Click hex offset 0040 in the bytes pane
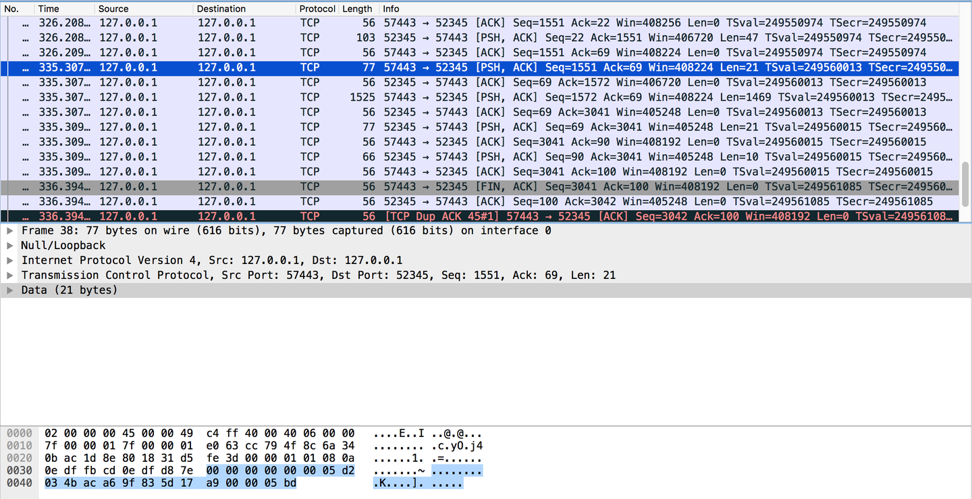This screenshot has height=499, width=972. (19, 483)
